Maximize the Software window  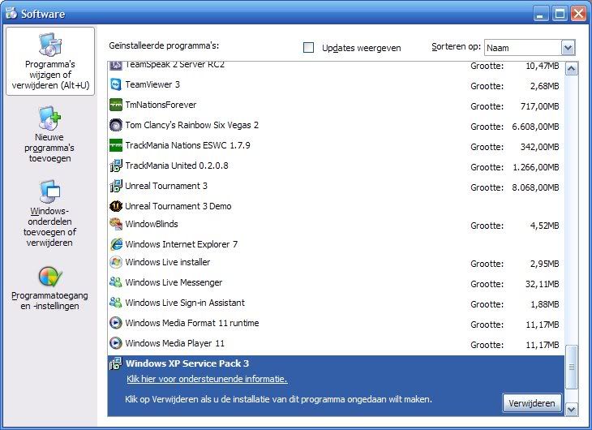click(560, 14)
